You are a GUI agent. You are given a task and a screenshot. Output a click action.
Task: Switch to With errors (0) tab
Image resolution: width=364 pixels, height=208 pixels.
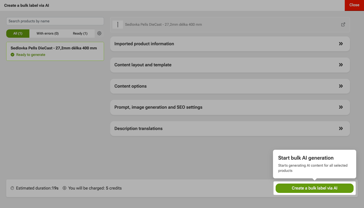48,33
